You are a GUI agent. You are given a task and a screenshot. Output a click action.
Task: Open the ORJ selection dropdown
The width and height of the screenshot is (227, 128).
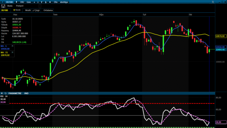[x=22, y=2]
